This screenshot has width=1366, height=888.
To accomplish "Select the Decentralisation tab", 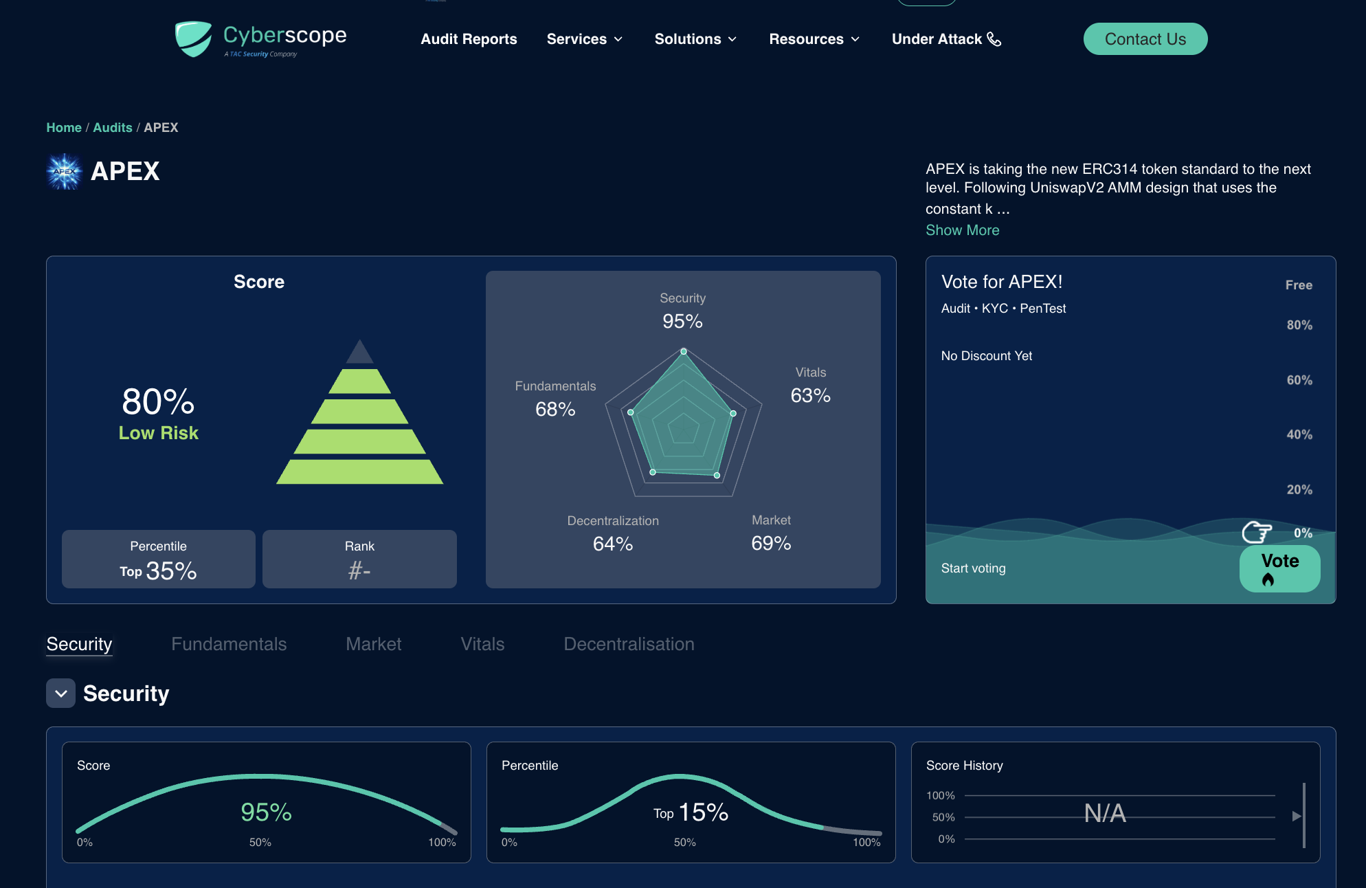I will click(628, 644).
